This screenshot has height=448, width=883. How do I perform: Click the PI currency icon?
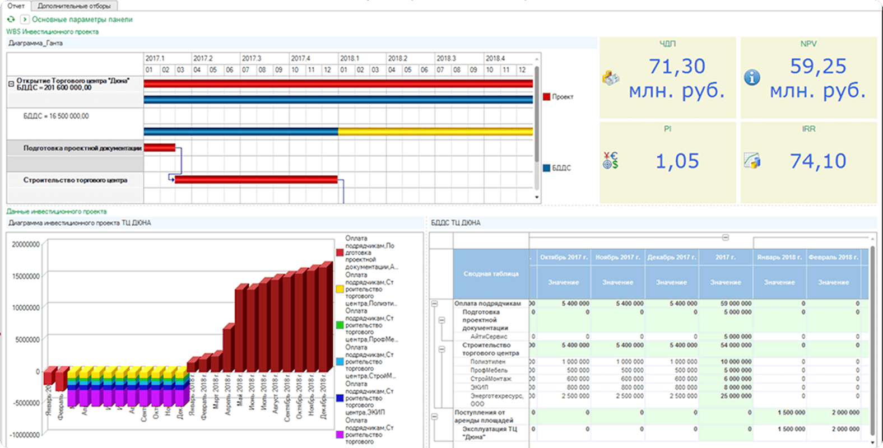[610, 161]
